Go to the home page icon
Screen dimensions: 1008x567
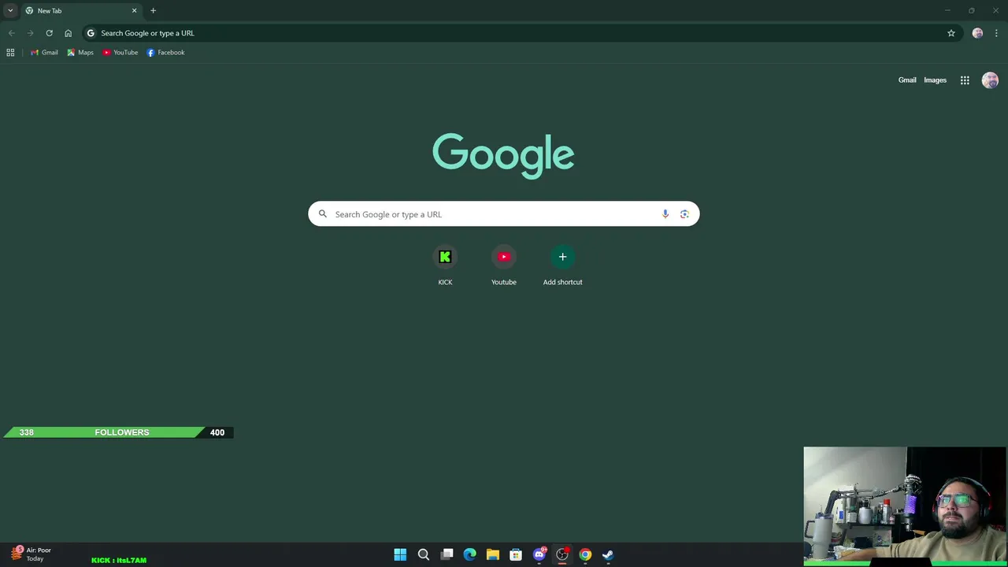click(68, 33)
